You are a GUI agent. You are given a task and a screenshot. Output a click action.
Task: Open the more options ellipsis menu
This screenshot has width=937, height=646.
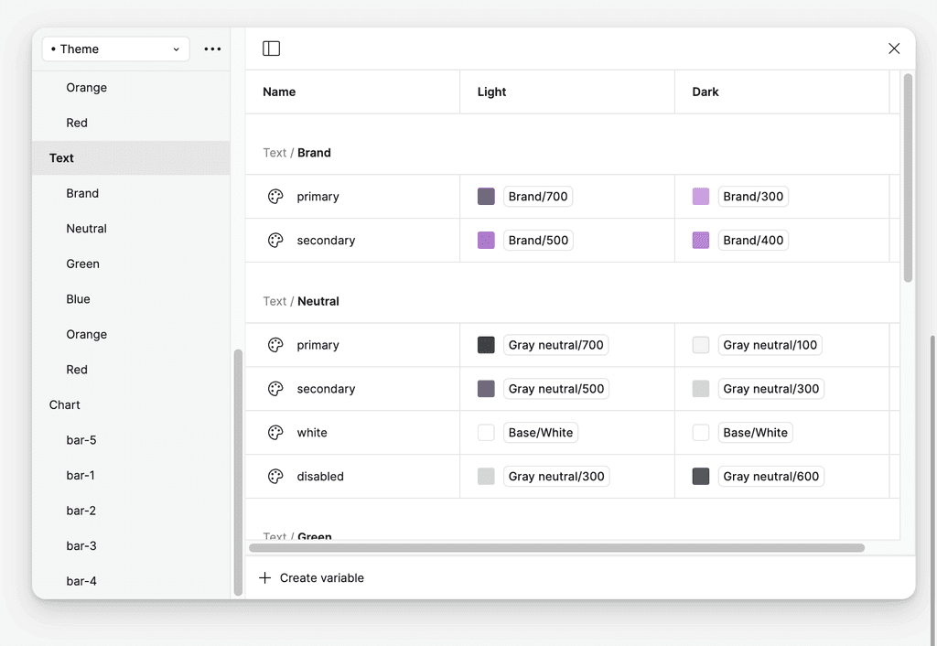(x=212, y=48)
